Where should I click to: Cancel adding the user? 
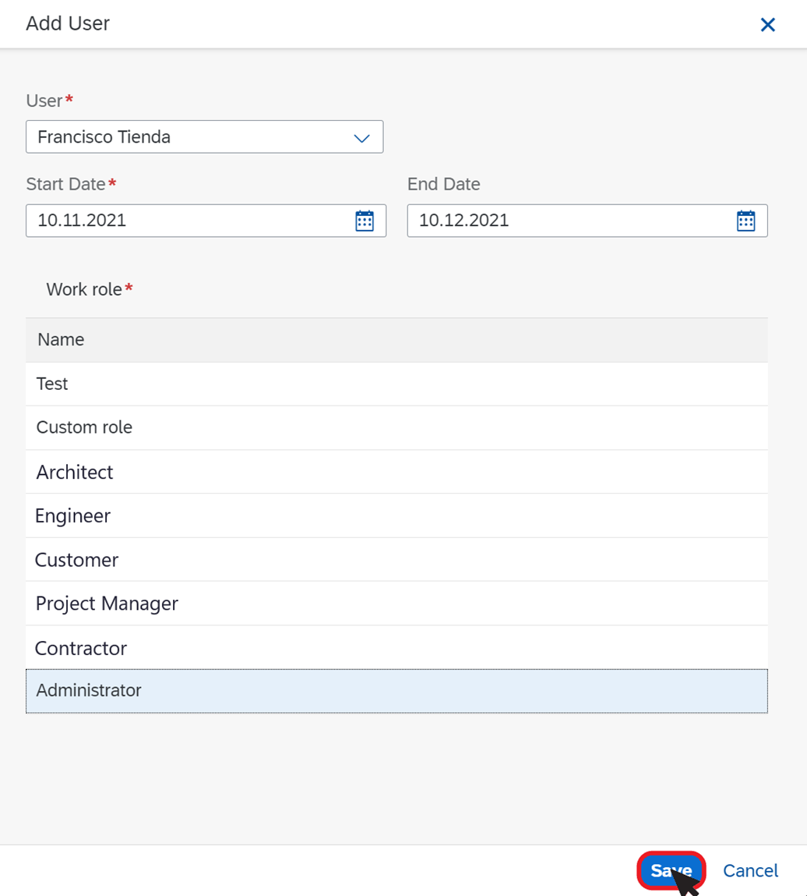tap(750, 870)
